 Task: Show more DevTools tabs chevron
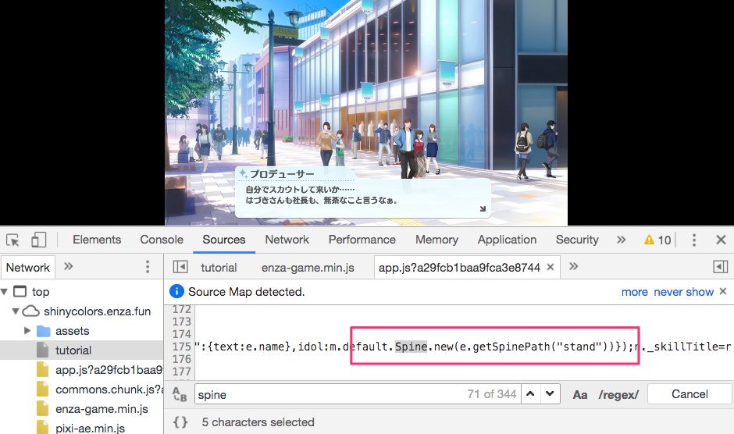(622, 240)
